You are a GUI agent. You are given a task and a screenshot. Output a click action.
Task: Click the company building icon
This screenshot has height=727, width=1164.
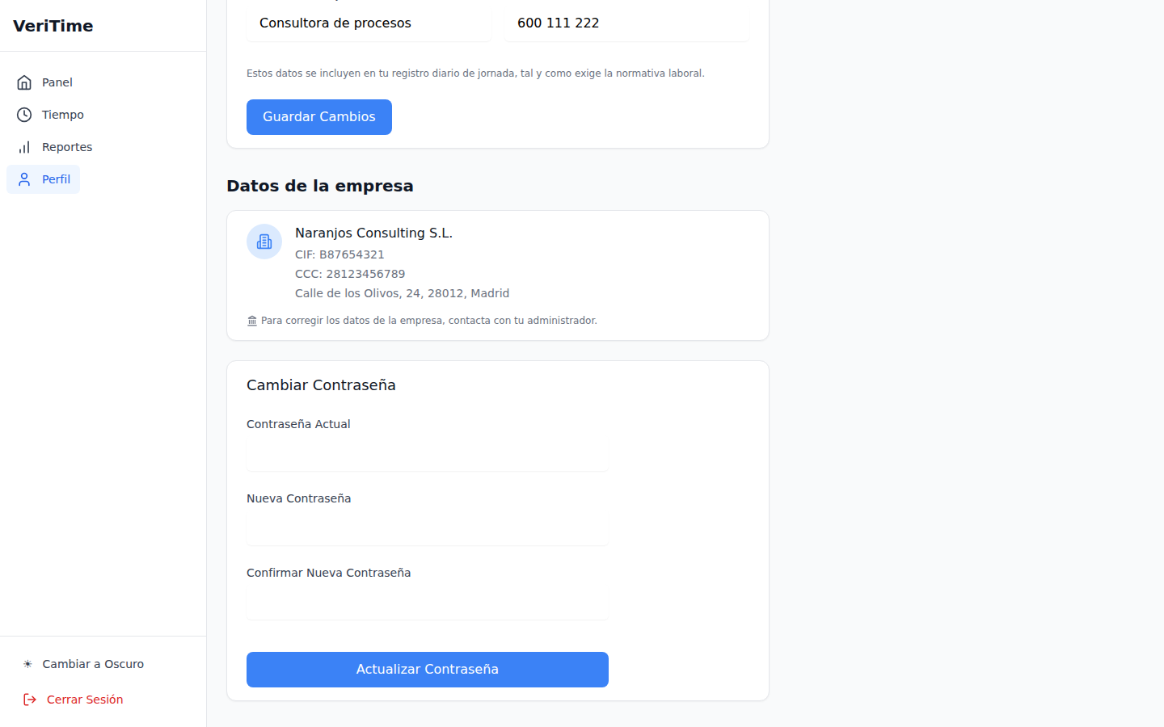coord(264,242)
